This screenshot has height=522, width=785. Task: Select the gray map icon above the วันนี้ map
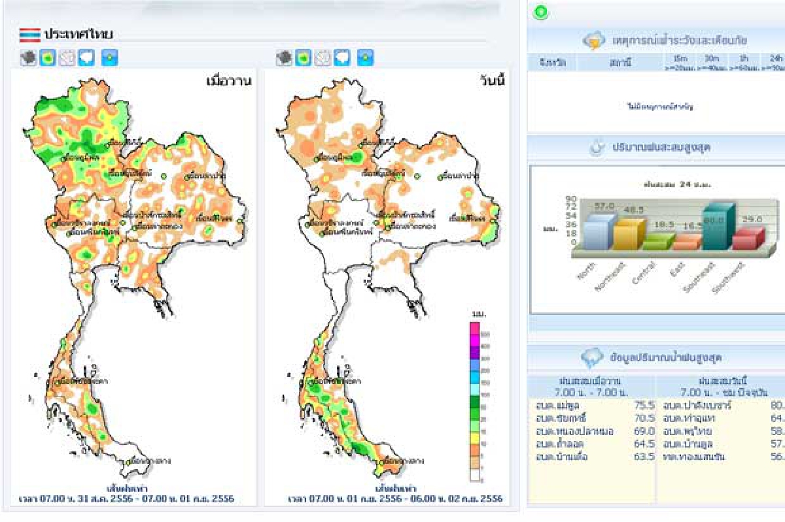tap(284, 58)
